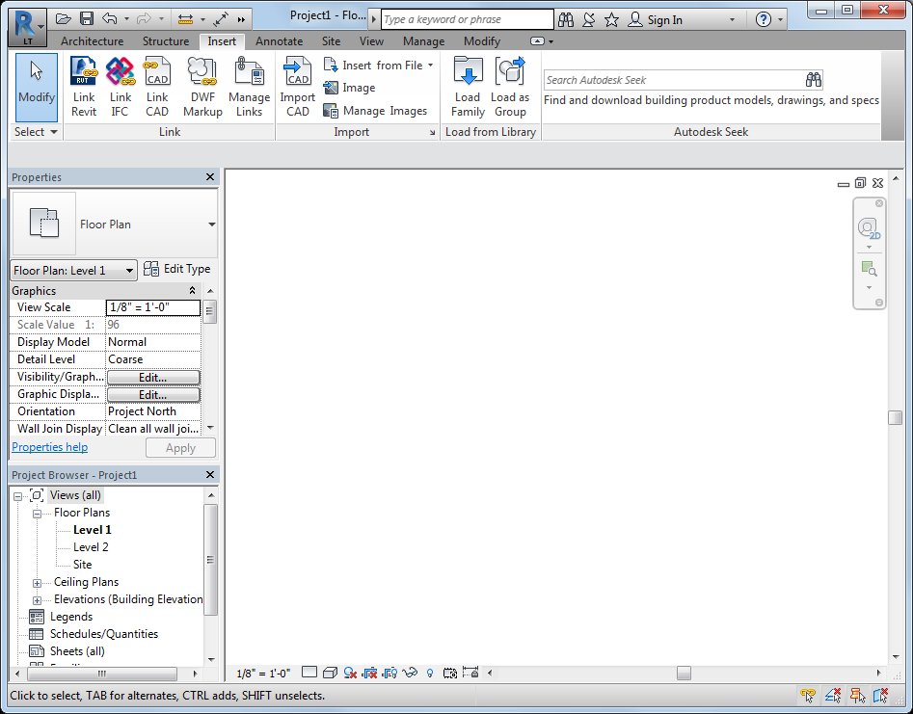
Task: Click Edit for Visibility/Graphics overrides
Action: [x=153, y=377]
